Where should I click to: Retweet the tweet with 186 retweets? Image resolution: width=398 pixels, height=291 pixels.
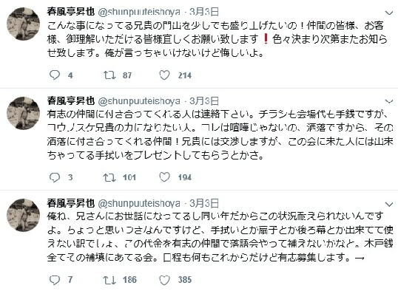point(109,280)
